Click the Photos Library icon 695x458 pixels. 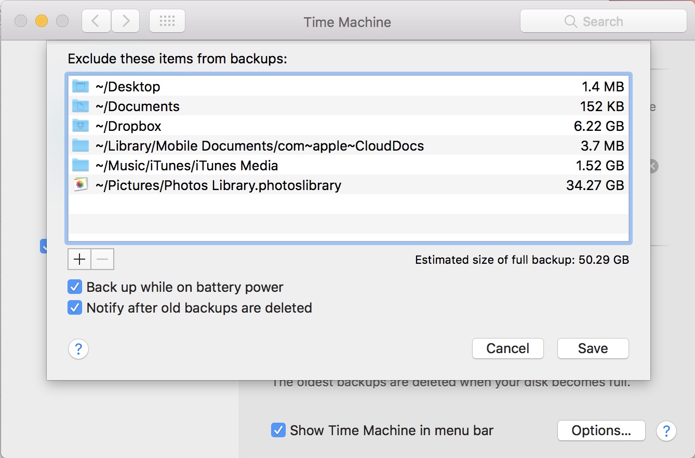click(x=81, y=185)
